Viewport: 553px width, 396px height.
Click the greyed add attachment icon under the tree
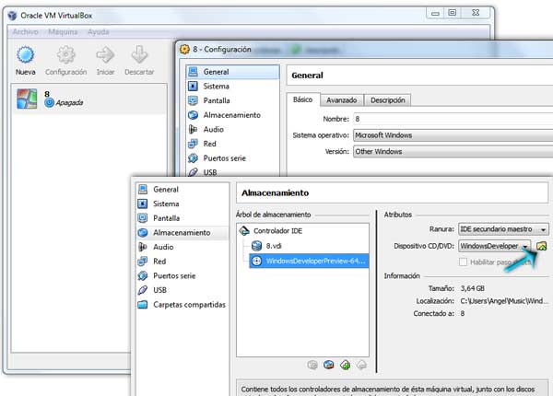click(x=312, y=365)
